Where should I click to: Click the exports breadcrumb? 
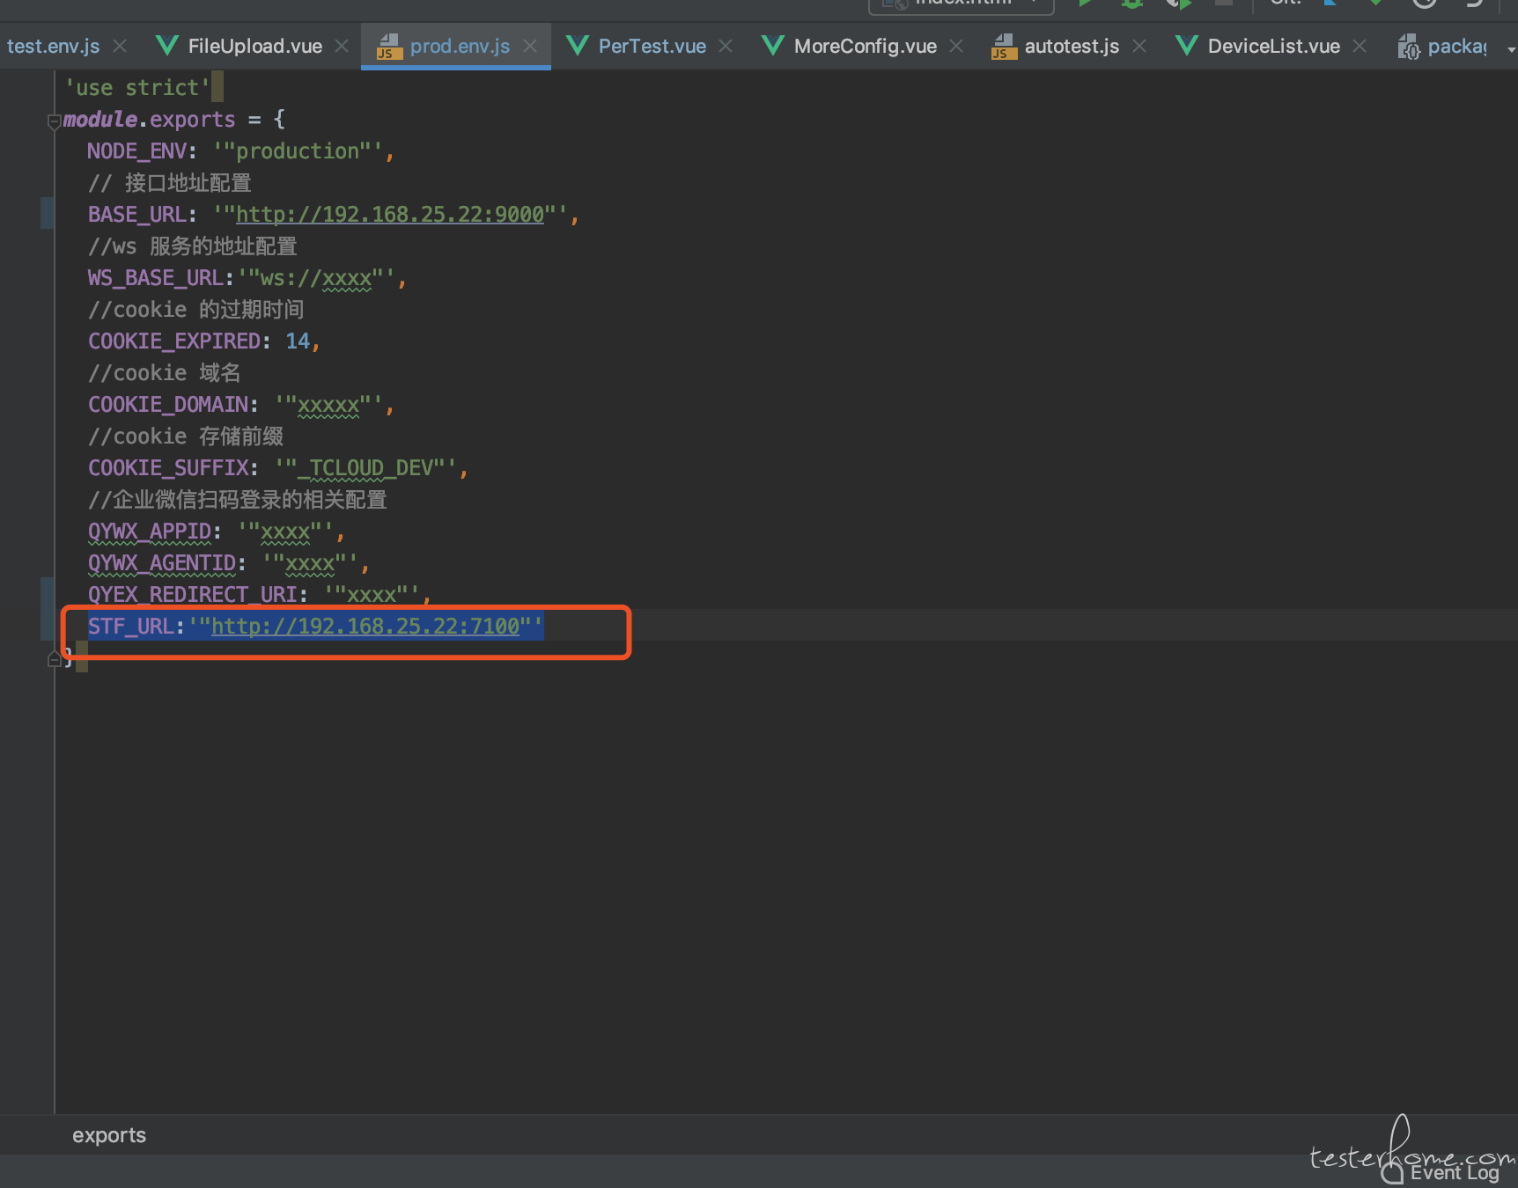coord(109,1135)
